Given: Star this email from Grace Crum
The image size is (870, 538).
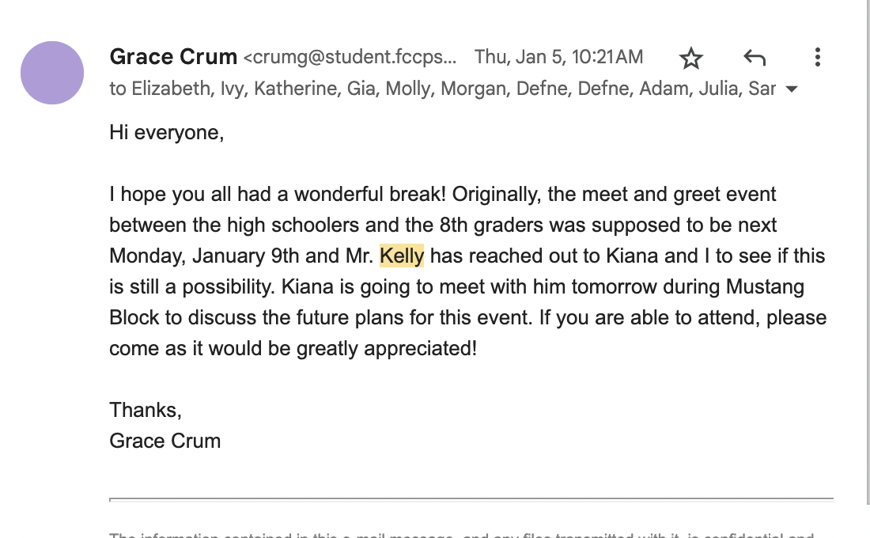Looking at the screenshot, I should point(691,58).
